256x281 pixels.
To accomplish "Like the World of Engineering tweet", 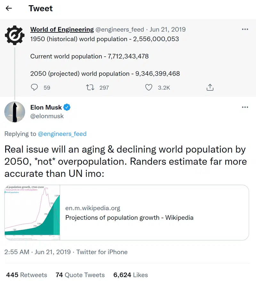I will click(x=148, y=87).
